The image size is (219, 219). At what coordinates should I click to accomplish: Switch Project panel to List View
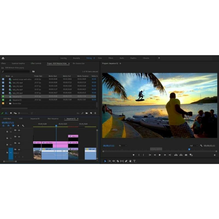[6, 113]
